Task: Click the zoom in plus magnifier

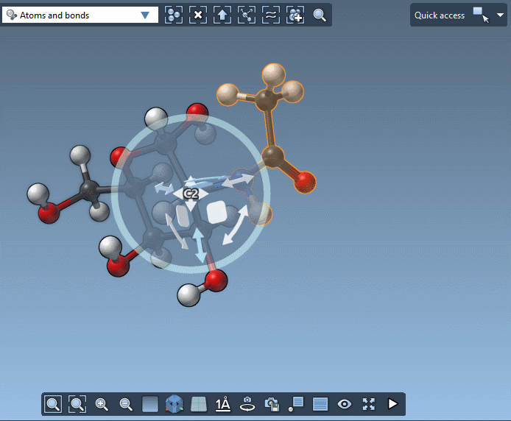Action: coord(102,403)
